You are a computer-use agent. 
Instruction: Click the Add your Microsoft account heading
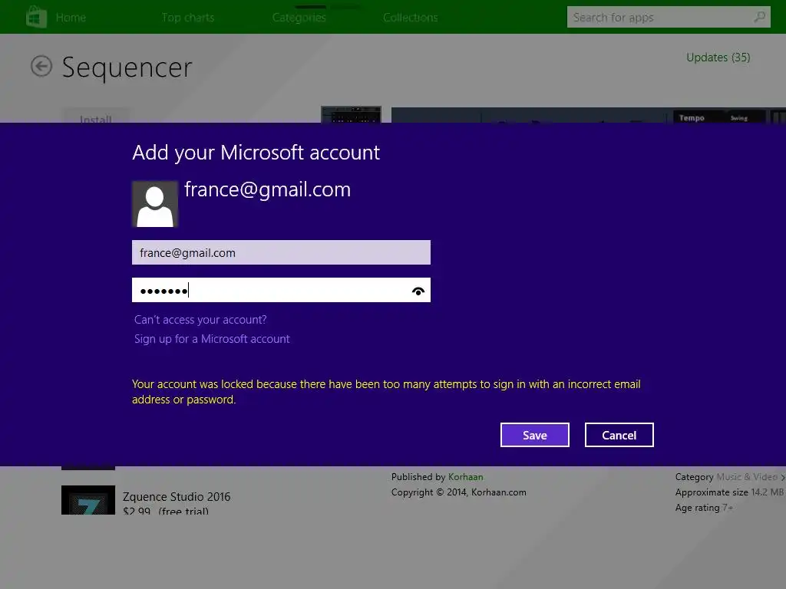(256, 153)
